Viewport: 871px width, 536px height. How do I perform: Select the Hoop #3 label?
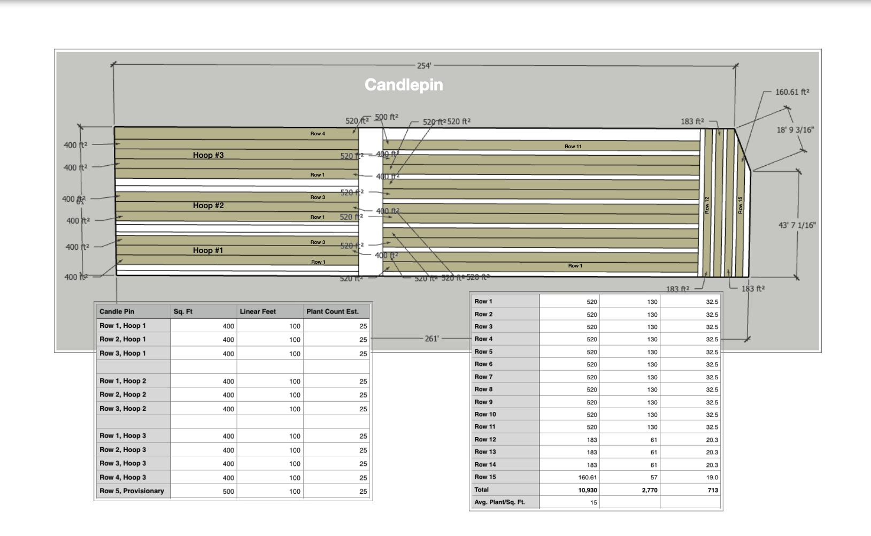(208, 155)
